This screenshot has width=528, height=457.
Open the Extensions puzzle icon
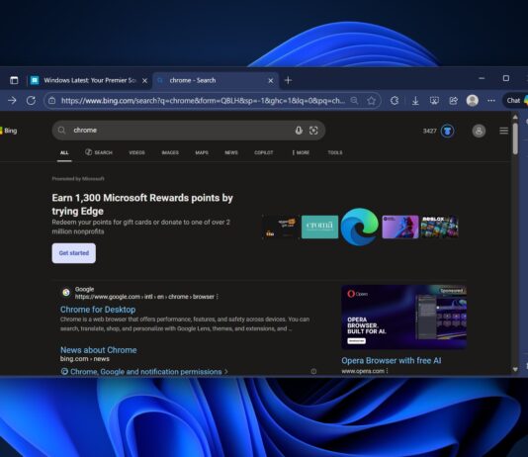point(395,100)
